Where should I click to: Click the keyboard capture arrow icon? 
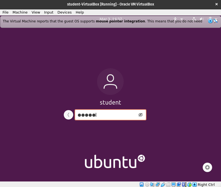pyautogui.click(x=194, y=185)
